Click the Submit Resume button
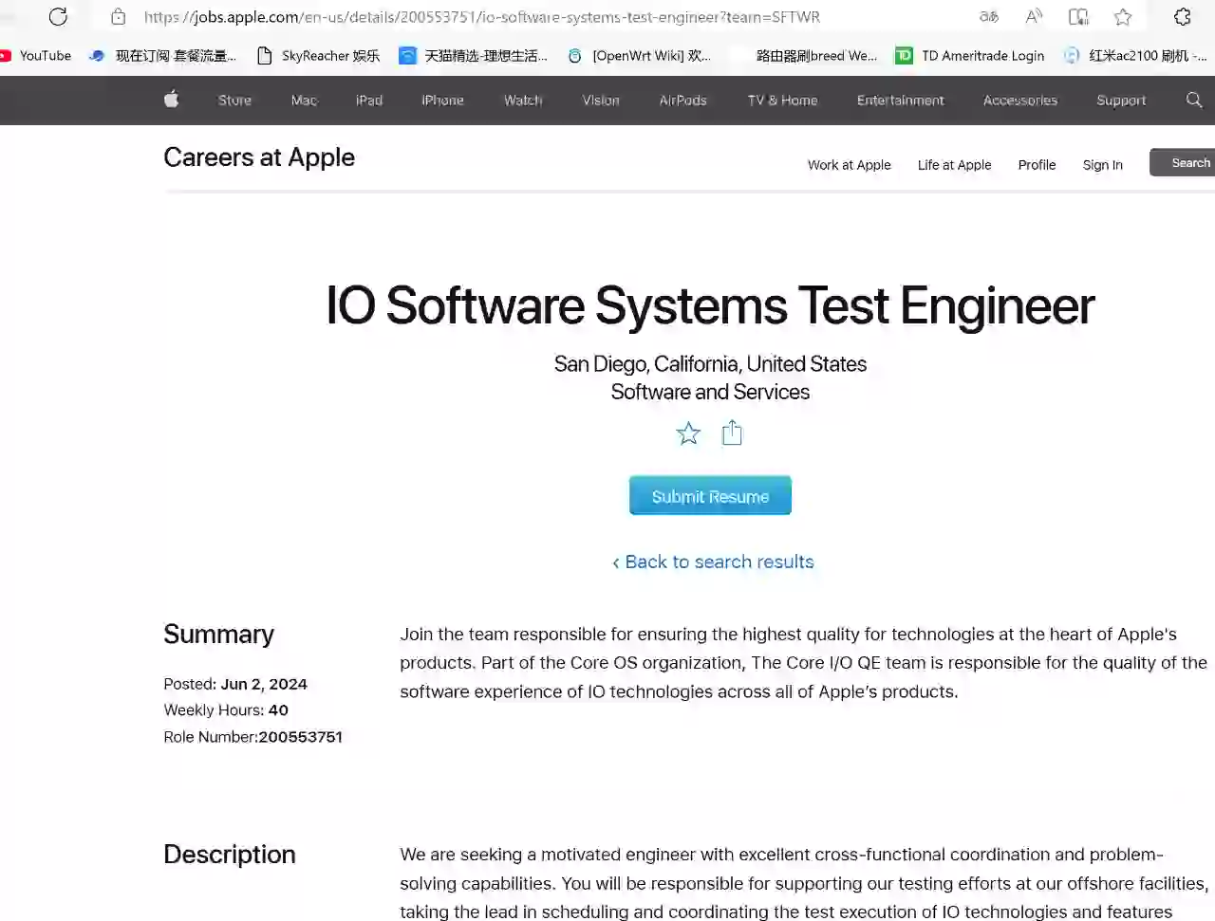Viewport: 1215px width, 921px height. pyautogui.click(x=710, y=495)
